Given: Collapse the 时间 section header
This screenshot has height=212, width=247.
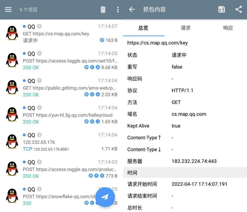Looking at the screenshot, I should point(185,173).
